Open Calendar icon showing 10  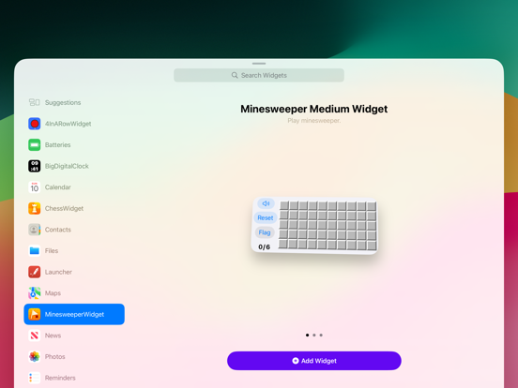coord(35,187)
